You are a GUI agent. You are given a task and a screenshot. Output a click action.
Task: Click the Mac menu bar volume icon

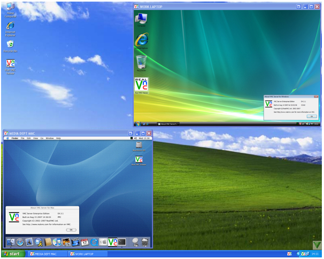[x=135, y=138]
